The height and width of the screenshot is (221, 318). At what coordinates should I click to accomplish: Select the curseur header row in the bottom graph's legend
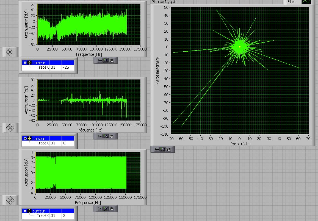pyautogui.click(x=48, y=211)
